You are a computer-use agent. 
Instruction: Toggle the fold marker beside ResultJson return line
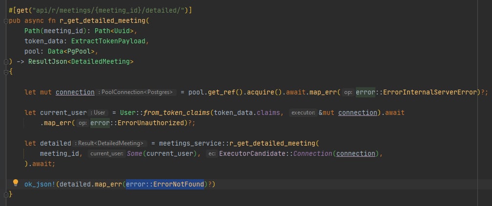click(6, 62)
